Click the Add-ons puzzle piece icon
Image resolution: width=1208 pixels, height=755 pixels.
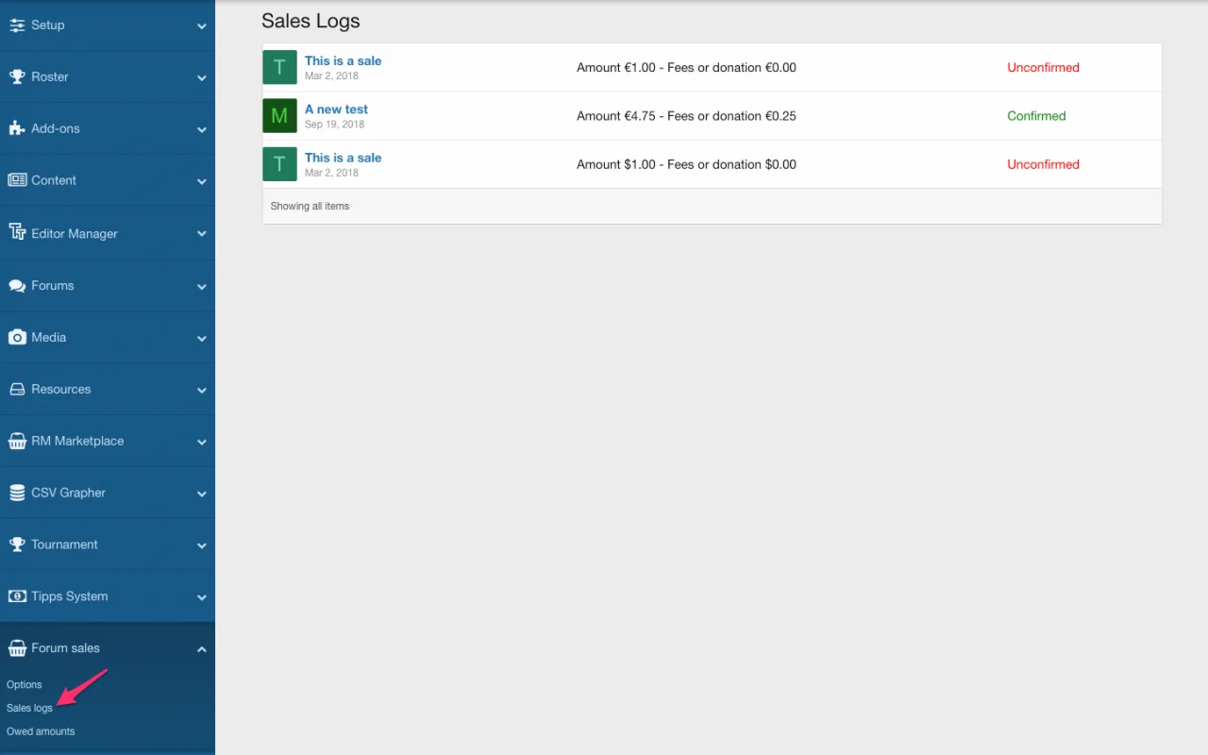[17, 128]
